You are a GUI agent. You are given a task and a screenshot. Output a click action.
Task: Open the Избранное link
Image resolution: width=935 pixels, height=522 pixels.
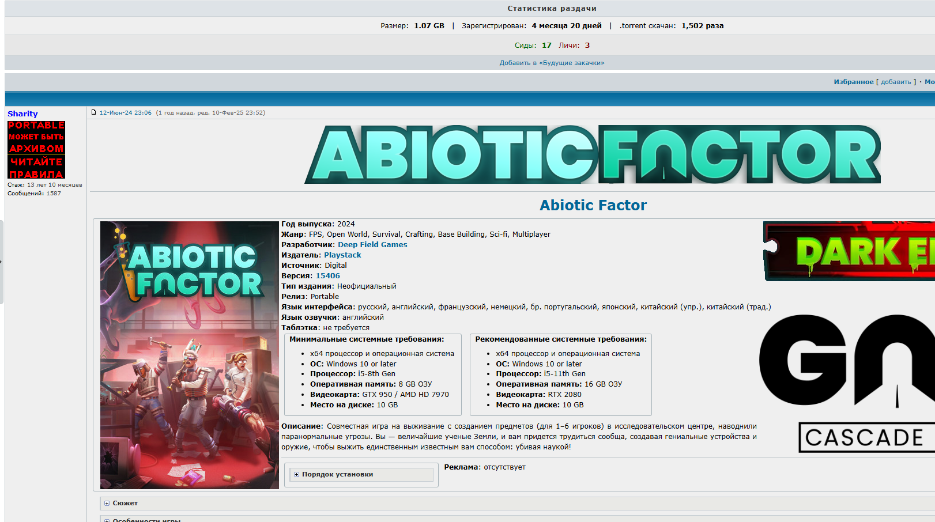853,82
